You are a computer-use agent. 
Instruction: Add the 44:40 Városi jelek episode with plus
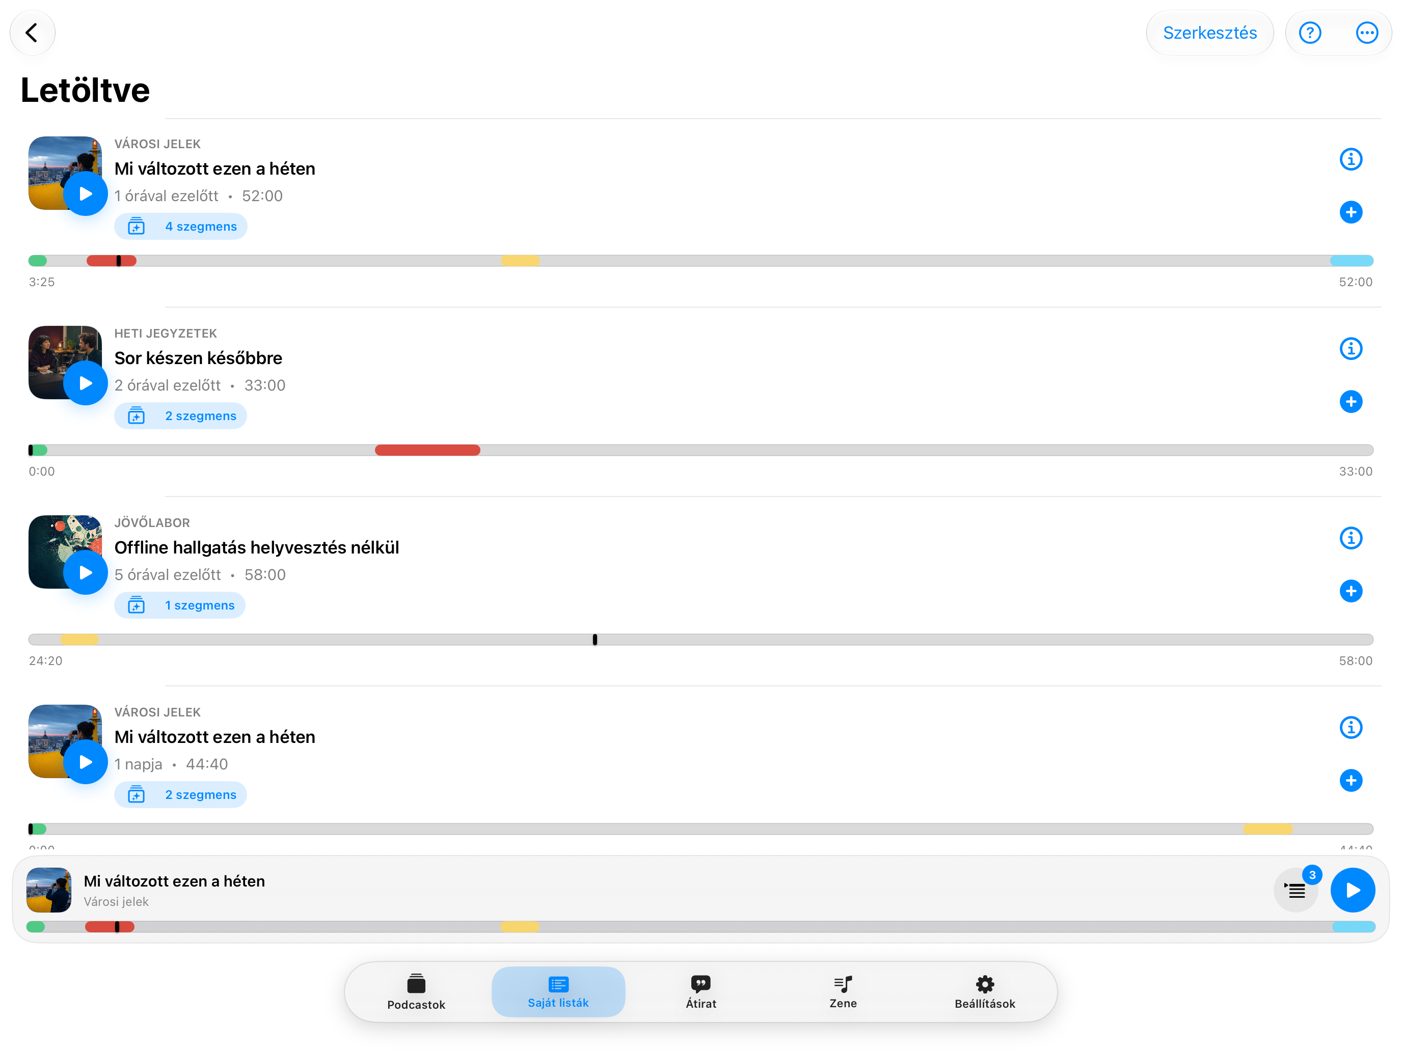(x=1351, y=781)
